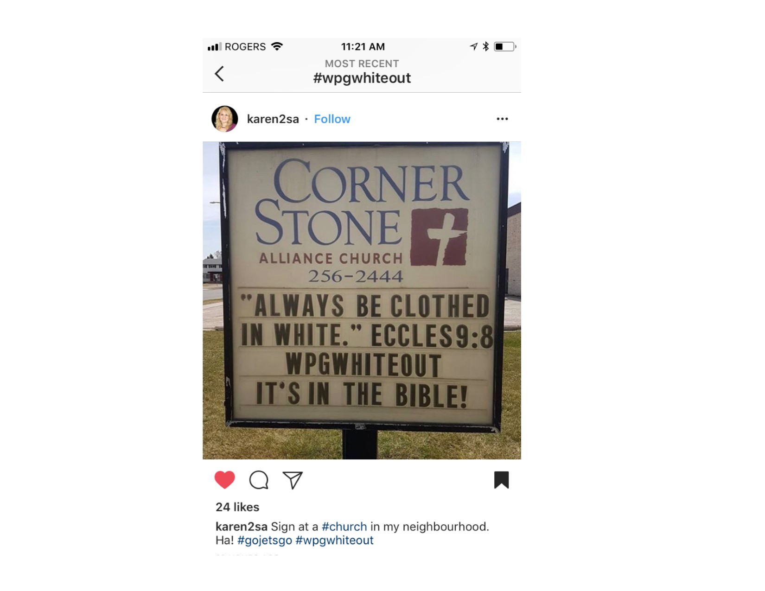Open the #wpgwhiteout hashtag in the caption
The width and height of the screenshot is (765, 591).
point(334,540)
